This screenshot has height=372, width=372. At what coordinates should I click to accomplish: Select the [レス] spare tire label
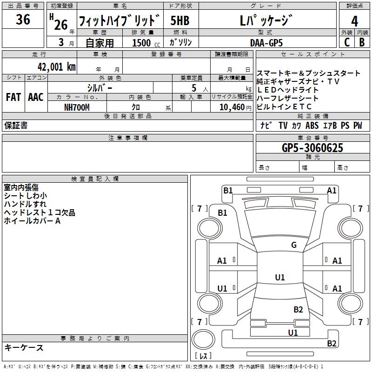203,356
